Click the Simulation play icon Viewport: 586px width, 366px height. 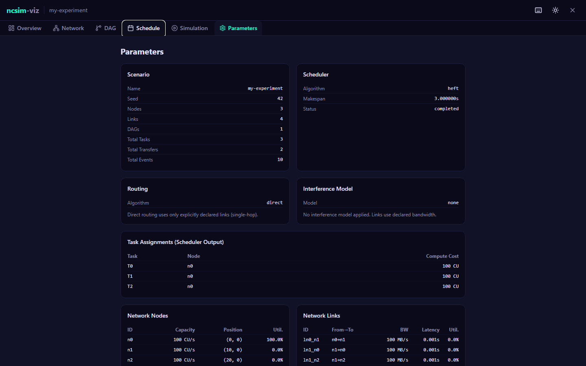[x=175, y=28]
